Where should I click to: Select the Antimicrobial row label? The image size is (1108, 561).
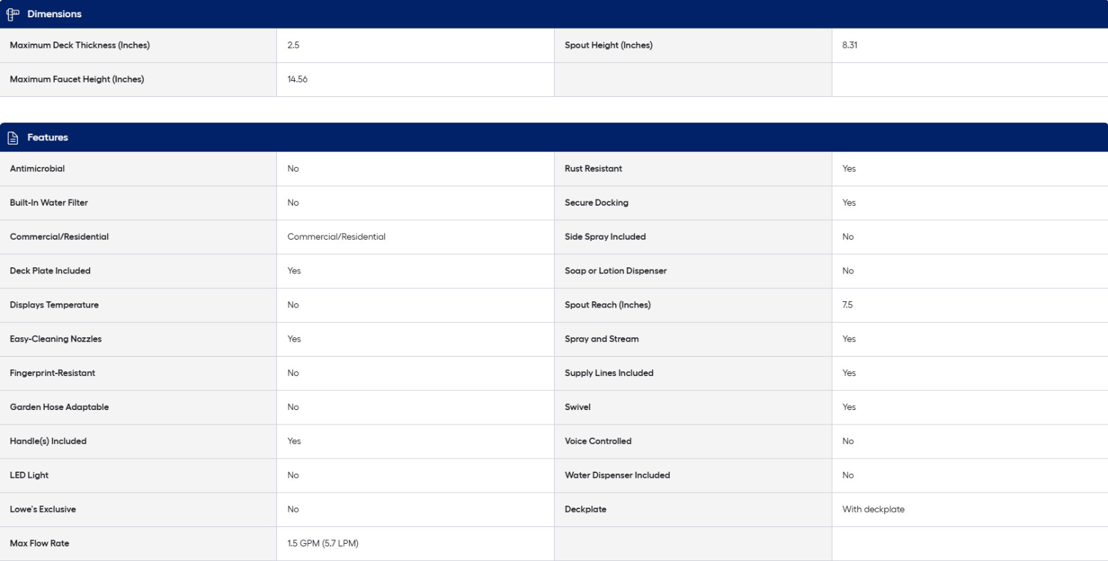coord(37,169)
